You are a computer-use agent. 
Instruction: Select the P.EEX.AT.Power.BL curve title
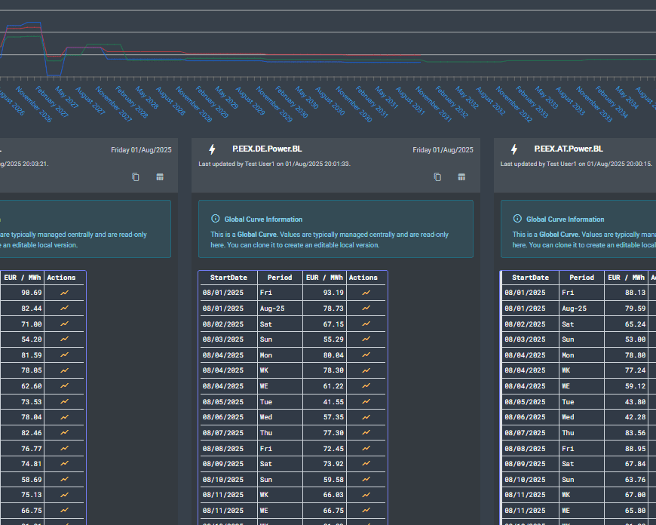coord(569,149)
